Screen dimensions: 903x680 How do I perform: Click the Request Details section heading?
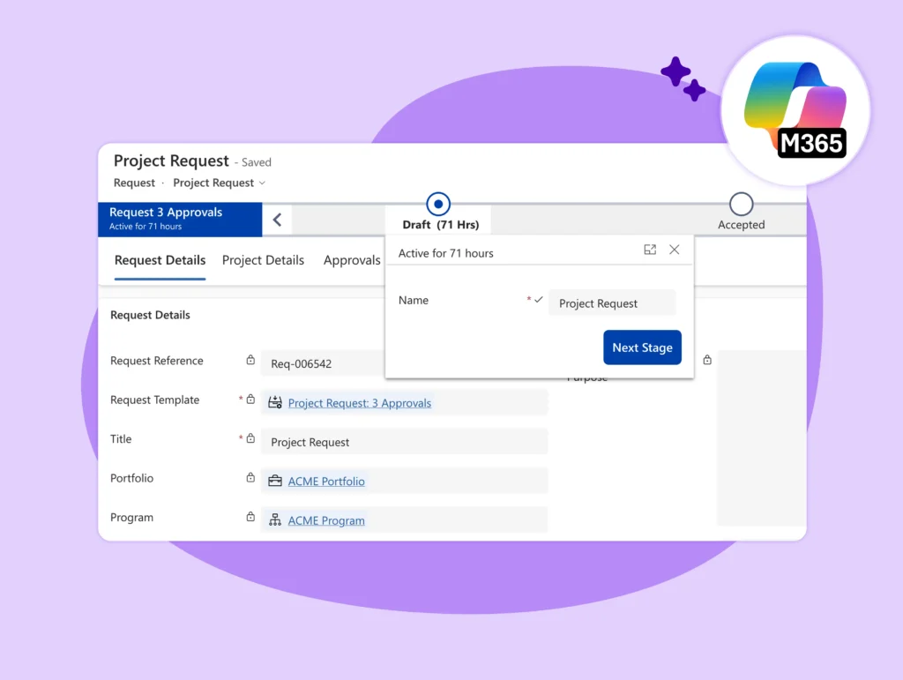(150, 315)
